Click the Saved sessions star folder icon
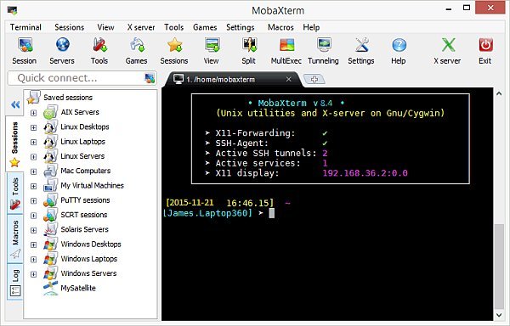Viewport: 510px width, 326px height. (x=34, y=98)
